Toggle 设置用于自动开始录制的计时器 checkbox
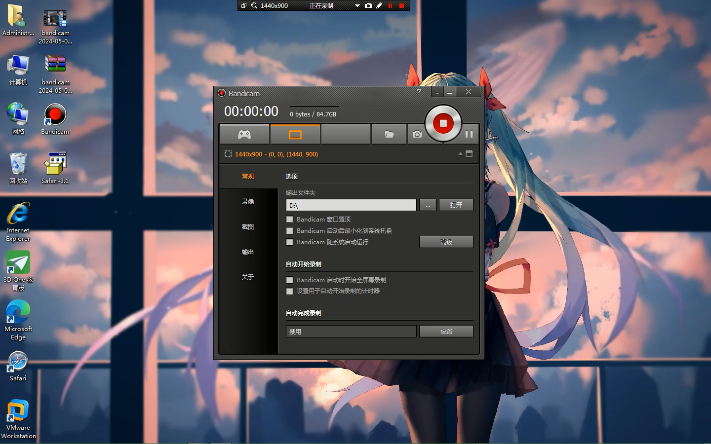Screen dimensions: 711x444 [290, 291]
